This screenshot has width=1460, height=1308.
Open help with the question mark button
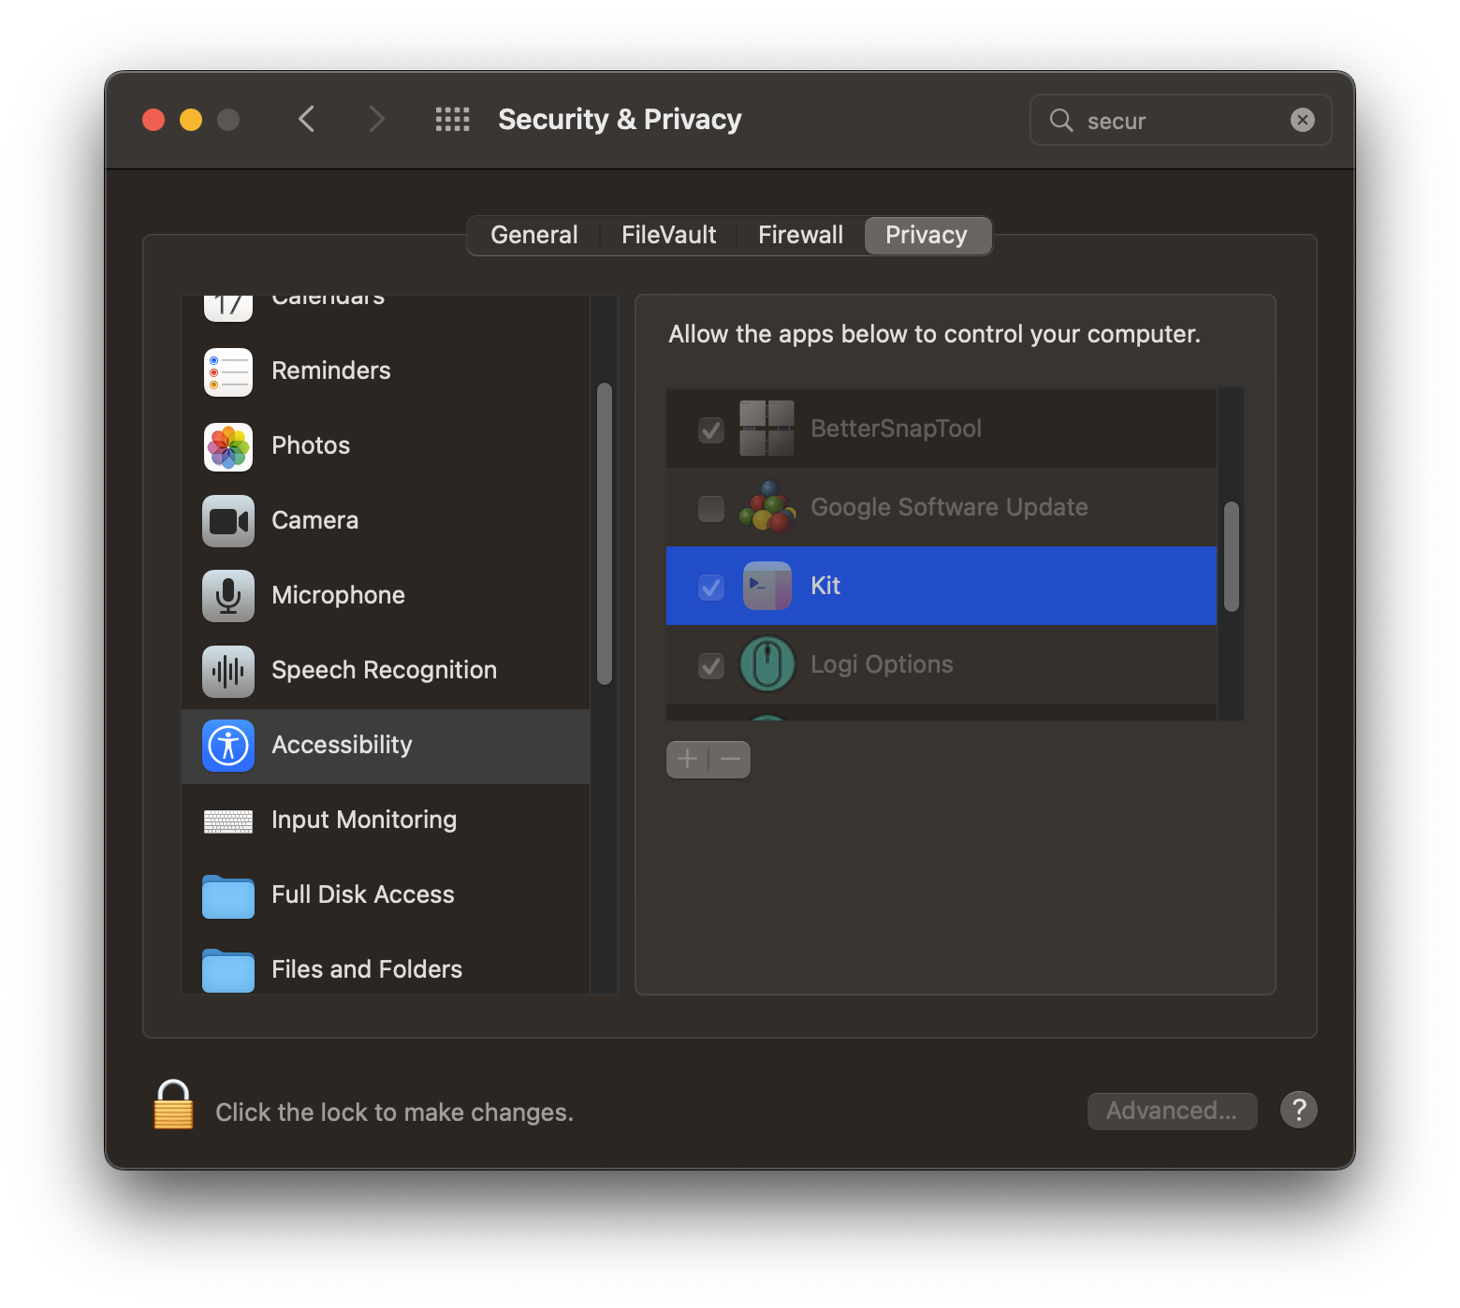pos(1299,1111)
